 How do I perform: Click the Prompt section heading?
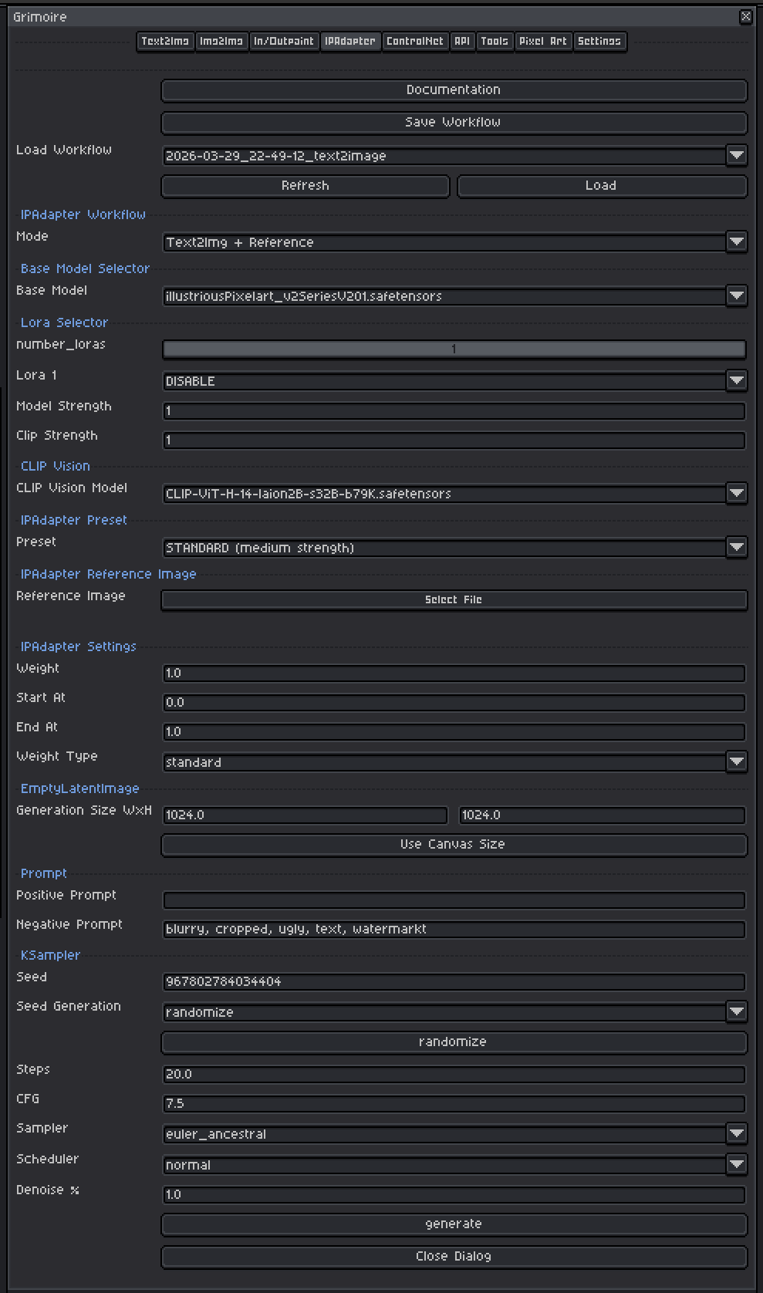(x=43, y=874)
